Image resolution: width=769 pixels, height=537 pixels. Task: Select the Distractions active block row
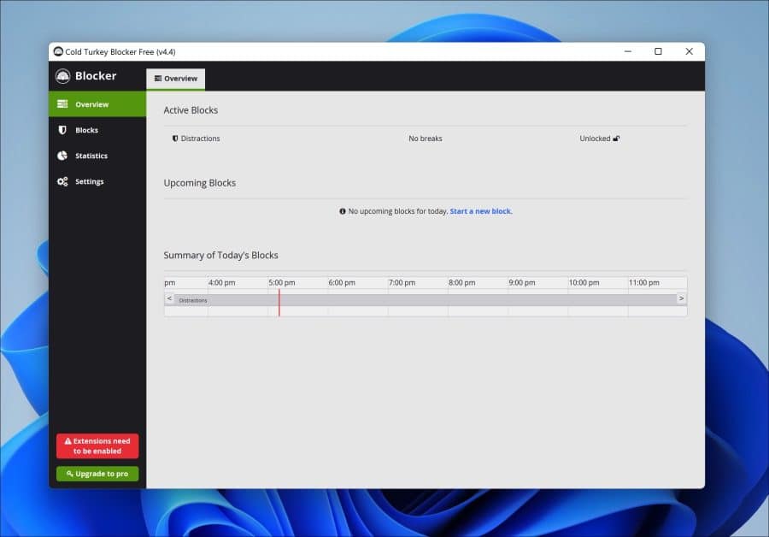[x=426, y=139]
